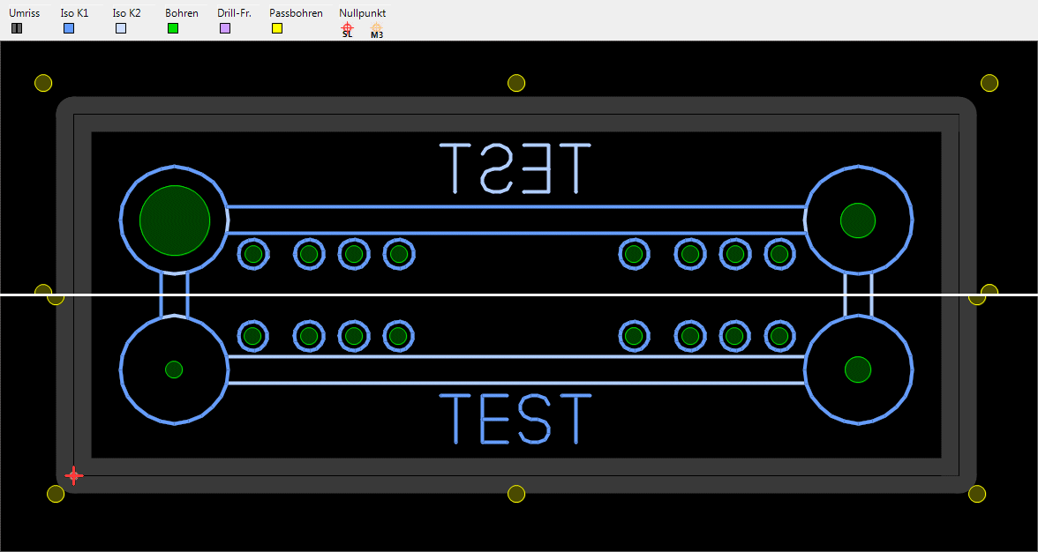Image resolution: width=1038 pixels, height=552 pixels.
Task: Select the largest green drill hole
Action: point(175,220)
